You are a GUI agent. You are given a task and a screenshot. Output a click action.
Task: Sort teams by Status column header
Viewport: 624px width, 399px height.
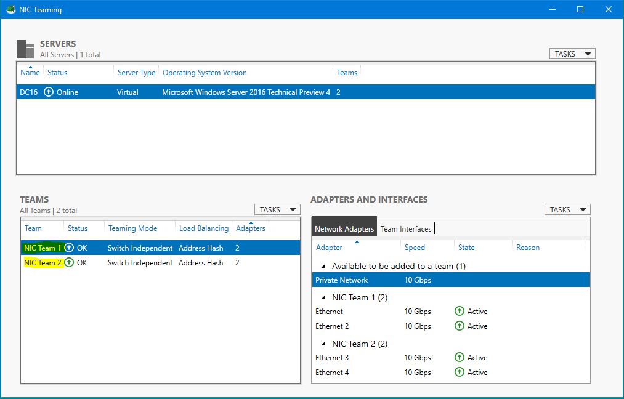point(78,228)
